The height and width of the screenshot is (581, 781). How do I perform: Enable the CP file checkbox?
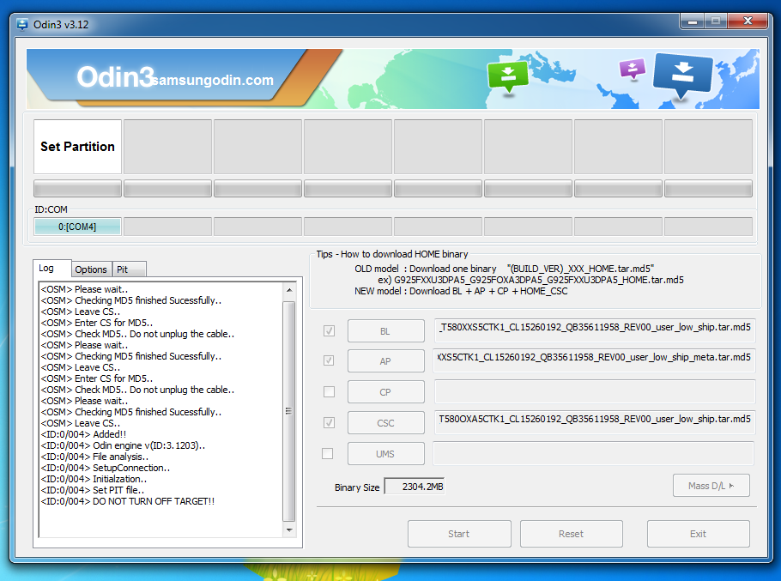[x=329, y=392]
